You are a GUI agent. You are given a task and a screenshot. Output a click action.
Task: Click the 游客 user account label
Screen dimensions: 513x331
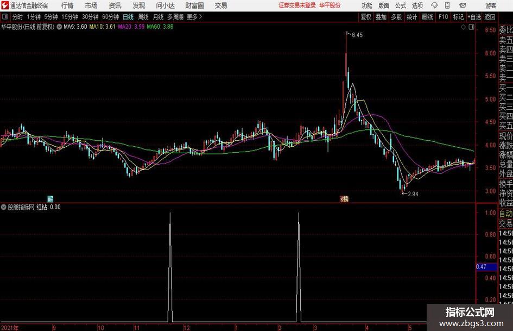coord(490,5)
